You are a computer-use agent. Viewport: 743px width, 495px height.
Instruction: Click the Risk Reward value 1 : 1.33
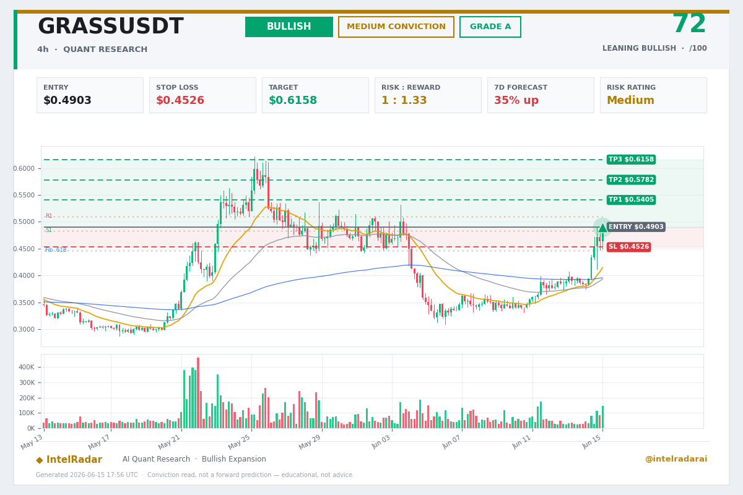tap(404, 100)
